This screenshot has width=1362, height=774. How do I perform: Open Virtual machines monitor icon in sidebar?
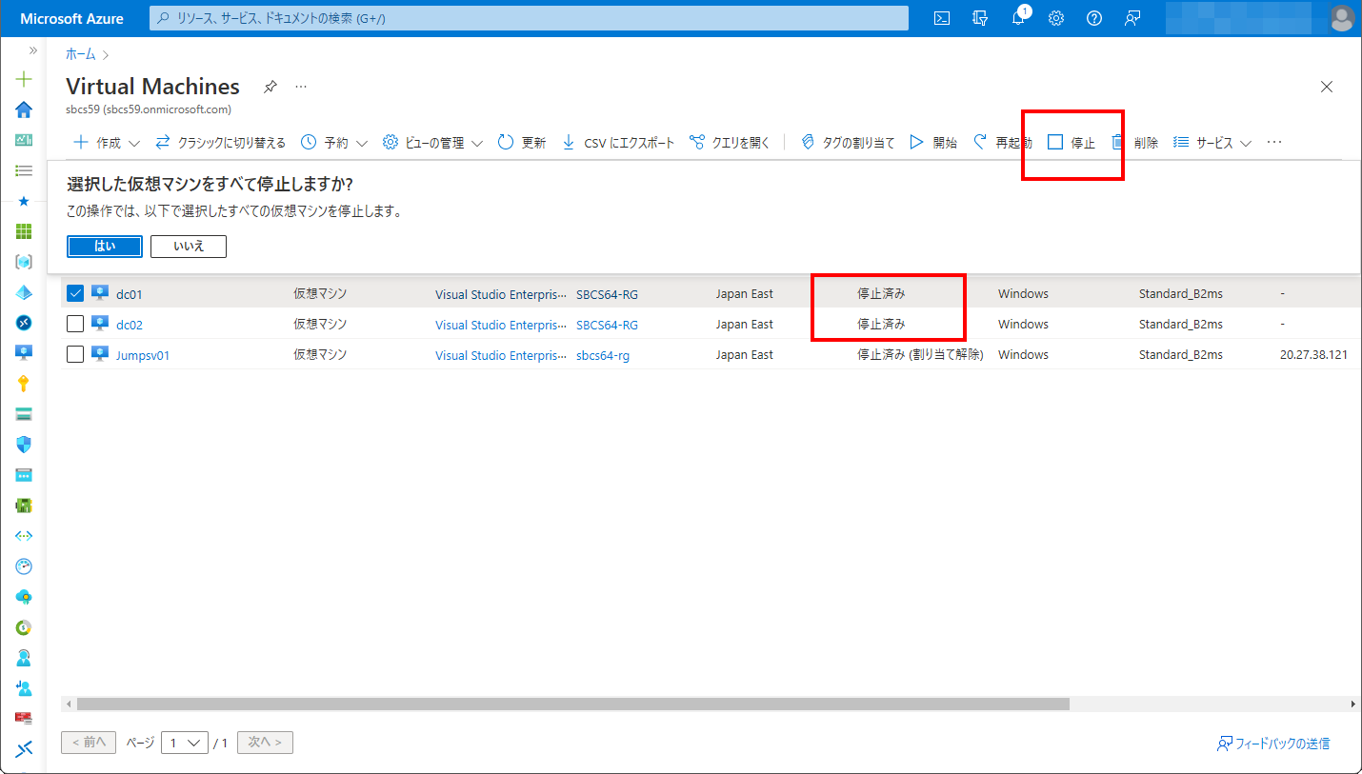point(24,352)
